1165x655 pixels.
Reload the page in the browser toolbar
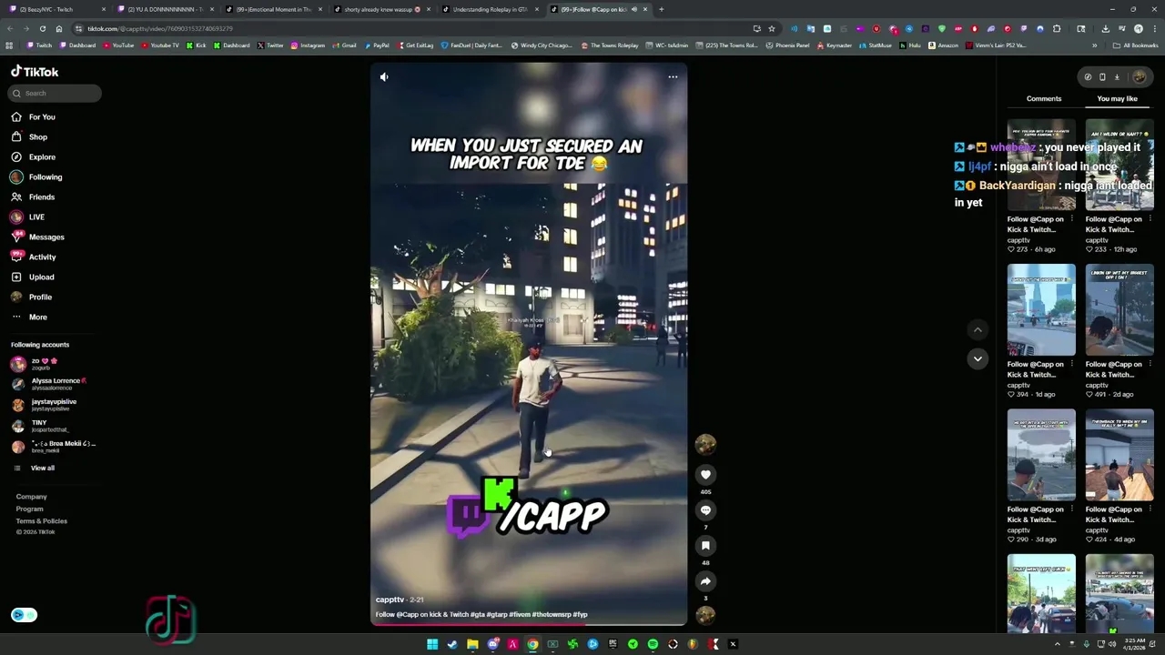pyautogui.click(x=42, y=28)
